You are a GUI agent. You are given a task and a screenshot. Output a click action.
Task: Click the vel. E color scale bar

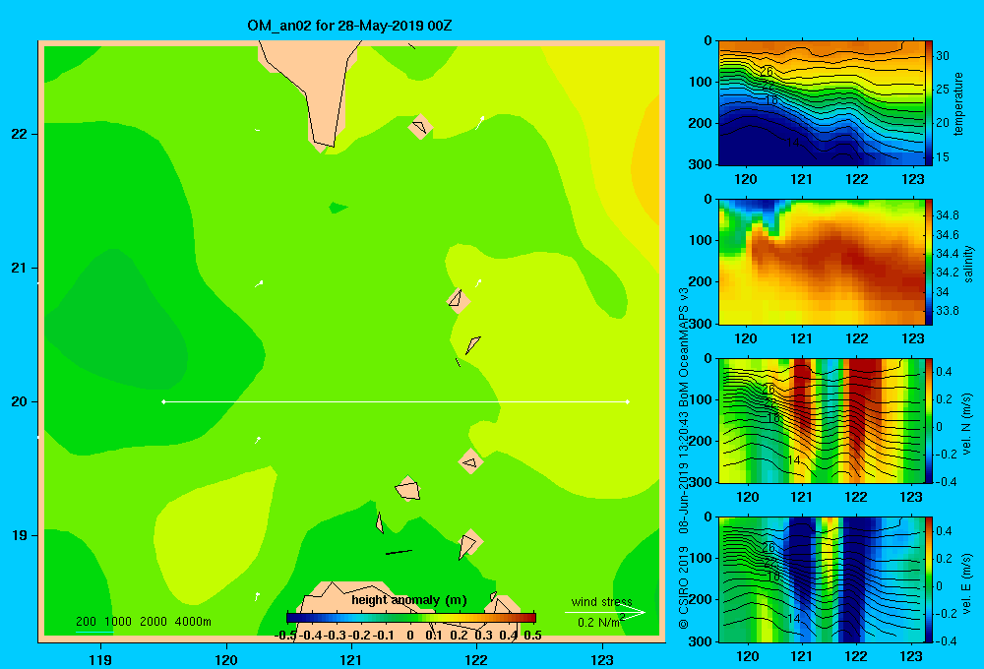coord(929,579)
